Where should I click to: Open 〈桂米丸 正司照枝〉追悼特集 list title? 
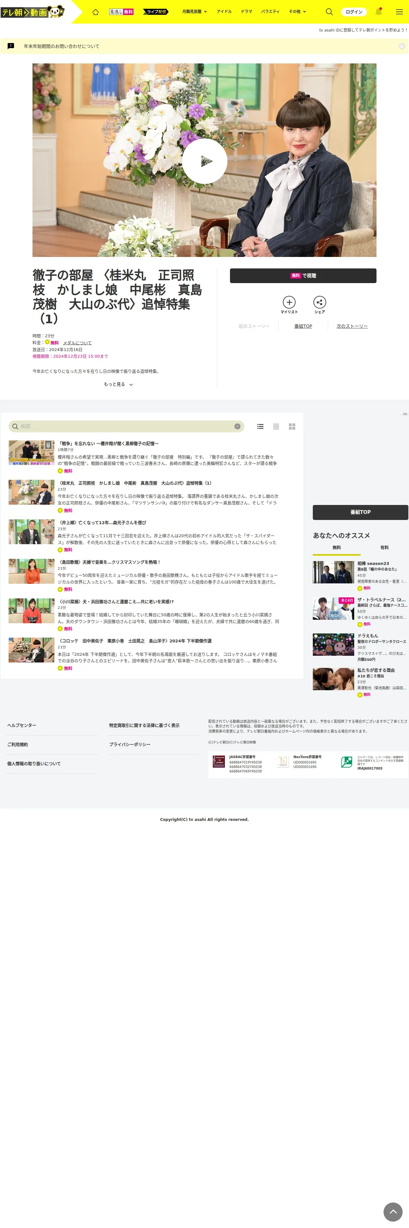(135, 483)
